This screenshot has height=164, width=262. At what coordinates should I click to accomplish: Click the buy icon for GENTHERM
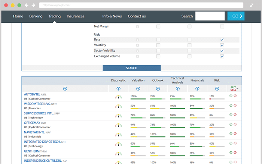(231, 153)
